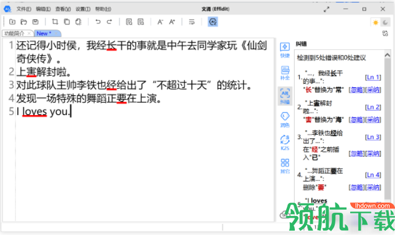Close the 功能简介 tab
This screenshot has width=395, height=235.
(29, 33)
